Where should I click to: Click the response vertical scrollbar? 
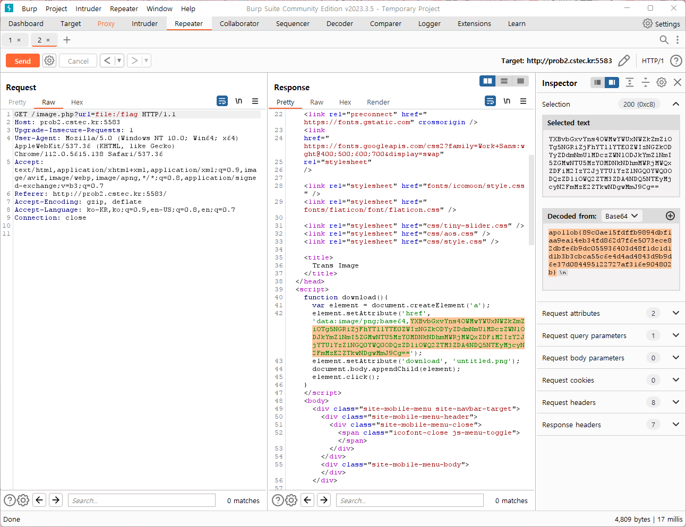(x=531, y=200)
